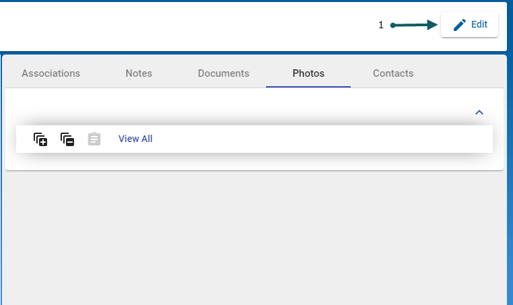Click the dark arrow pointing to Edit
The width and height of the screenshot is (513, 305).
coord(414,26)
